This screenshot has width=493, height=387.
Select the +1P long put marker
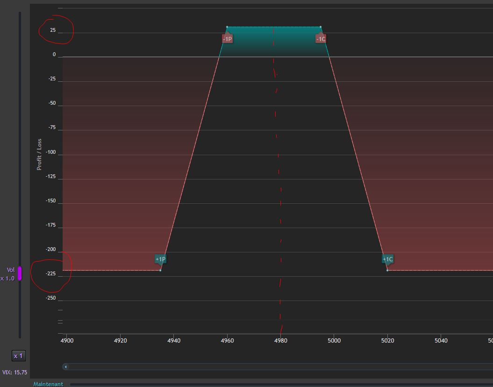point(160,259)
